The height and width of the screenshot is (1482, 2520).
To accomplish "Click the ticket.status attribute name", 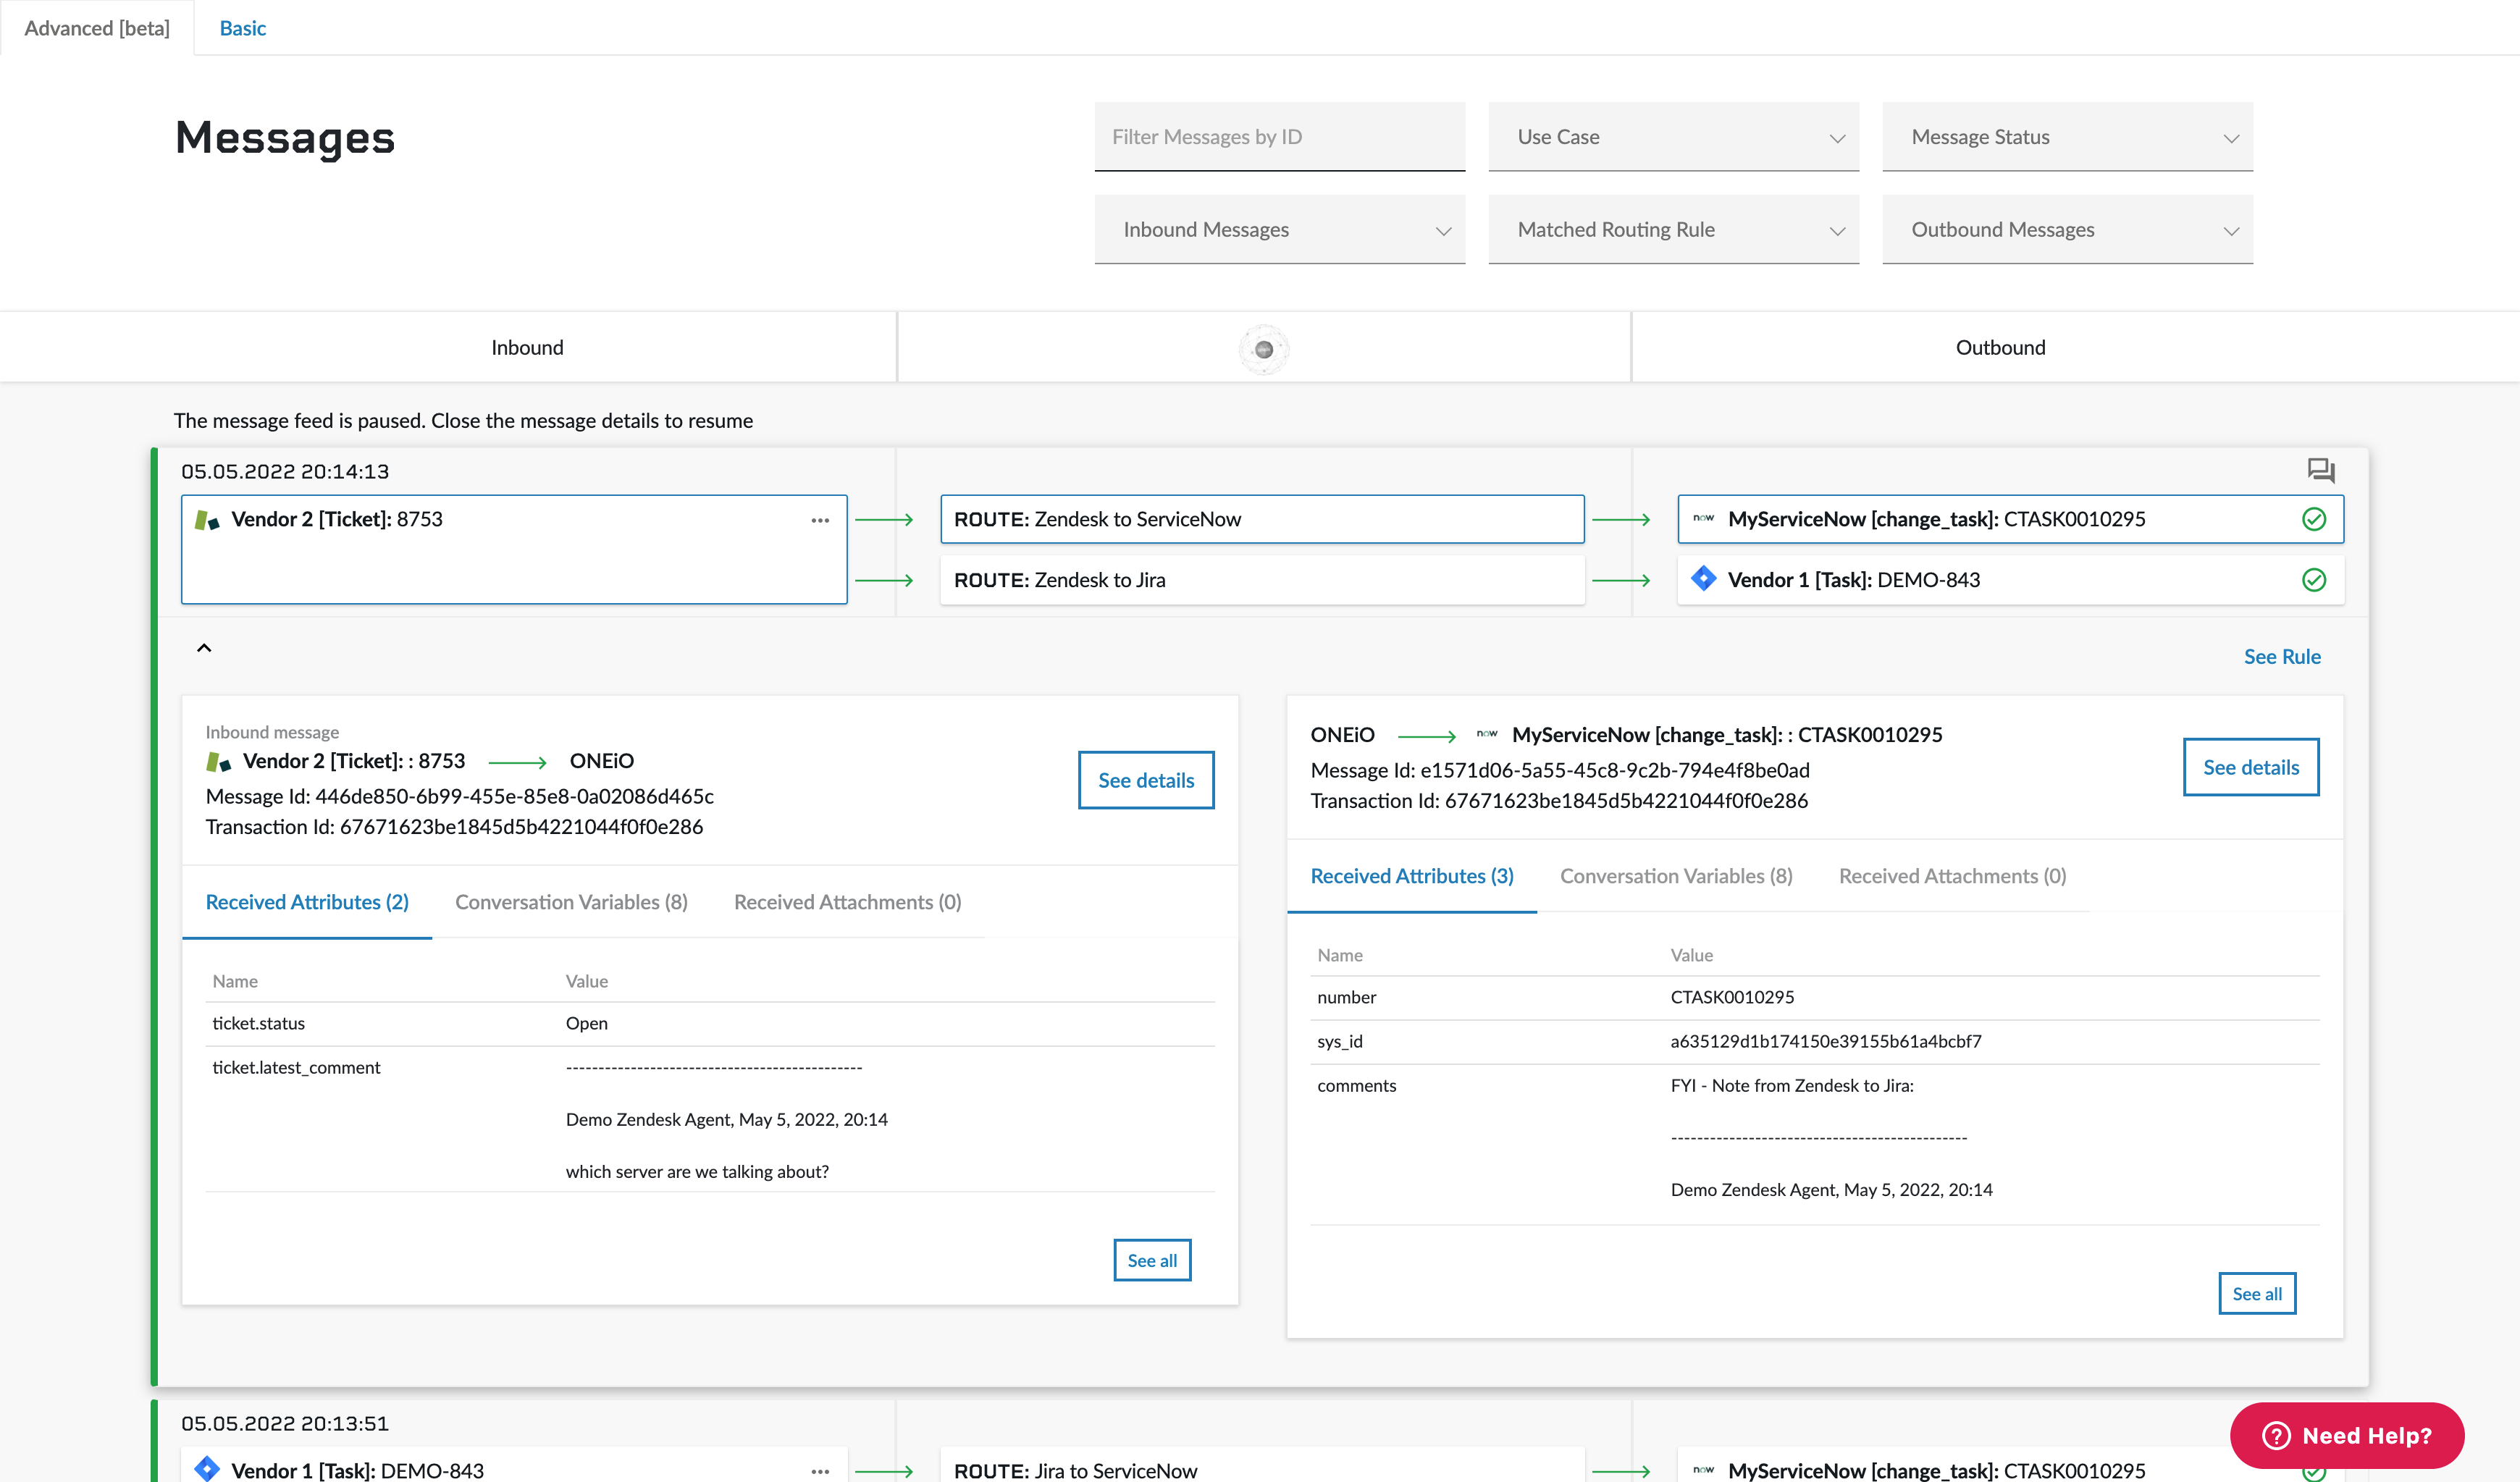I will (x=259, y=1023).
